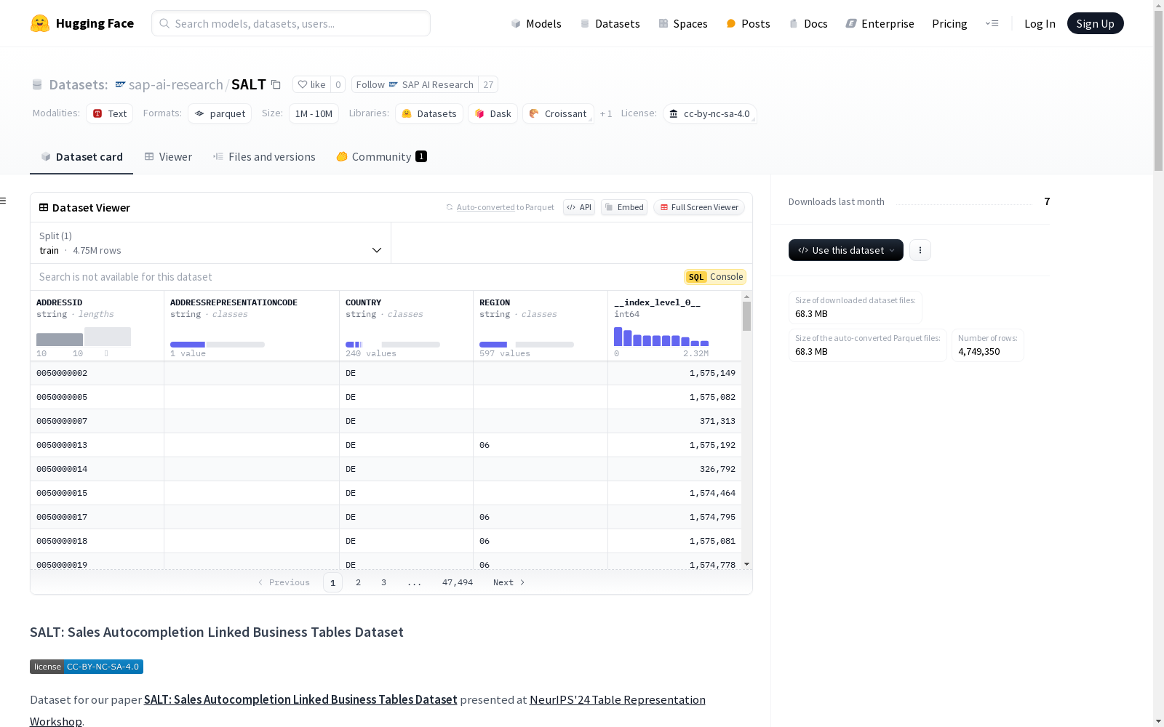This screenshot has height=727, width=1164.
Task: Click the COUNTRY classes distribution bar
Action: click(393, 345)
